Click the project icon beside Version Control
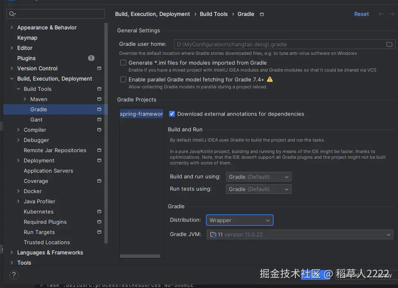The width and height of the screenshot is (398, 288). (99, 68)
